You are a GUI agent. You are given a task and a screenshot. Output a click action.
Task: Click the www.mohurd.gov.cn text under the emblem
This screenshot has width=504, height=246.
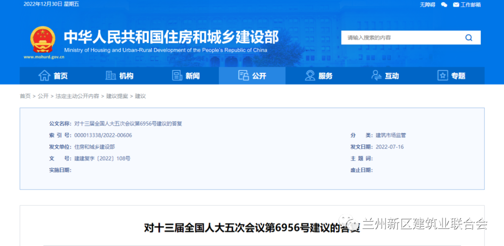(x=44, y=57)
